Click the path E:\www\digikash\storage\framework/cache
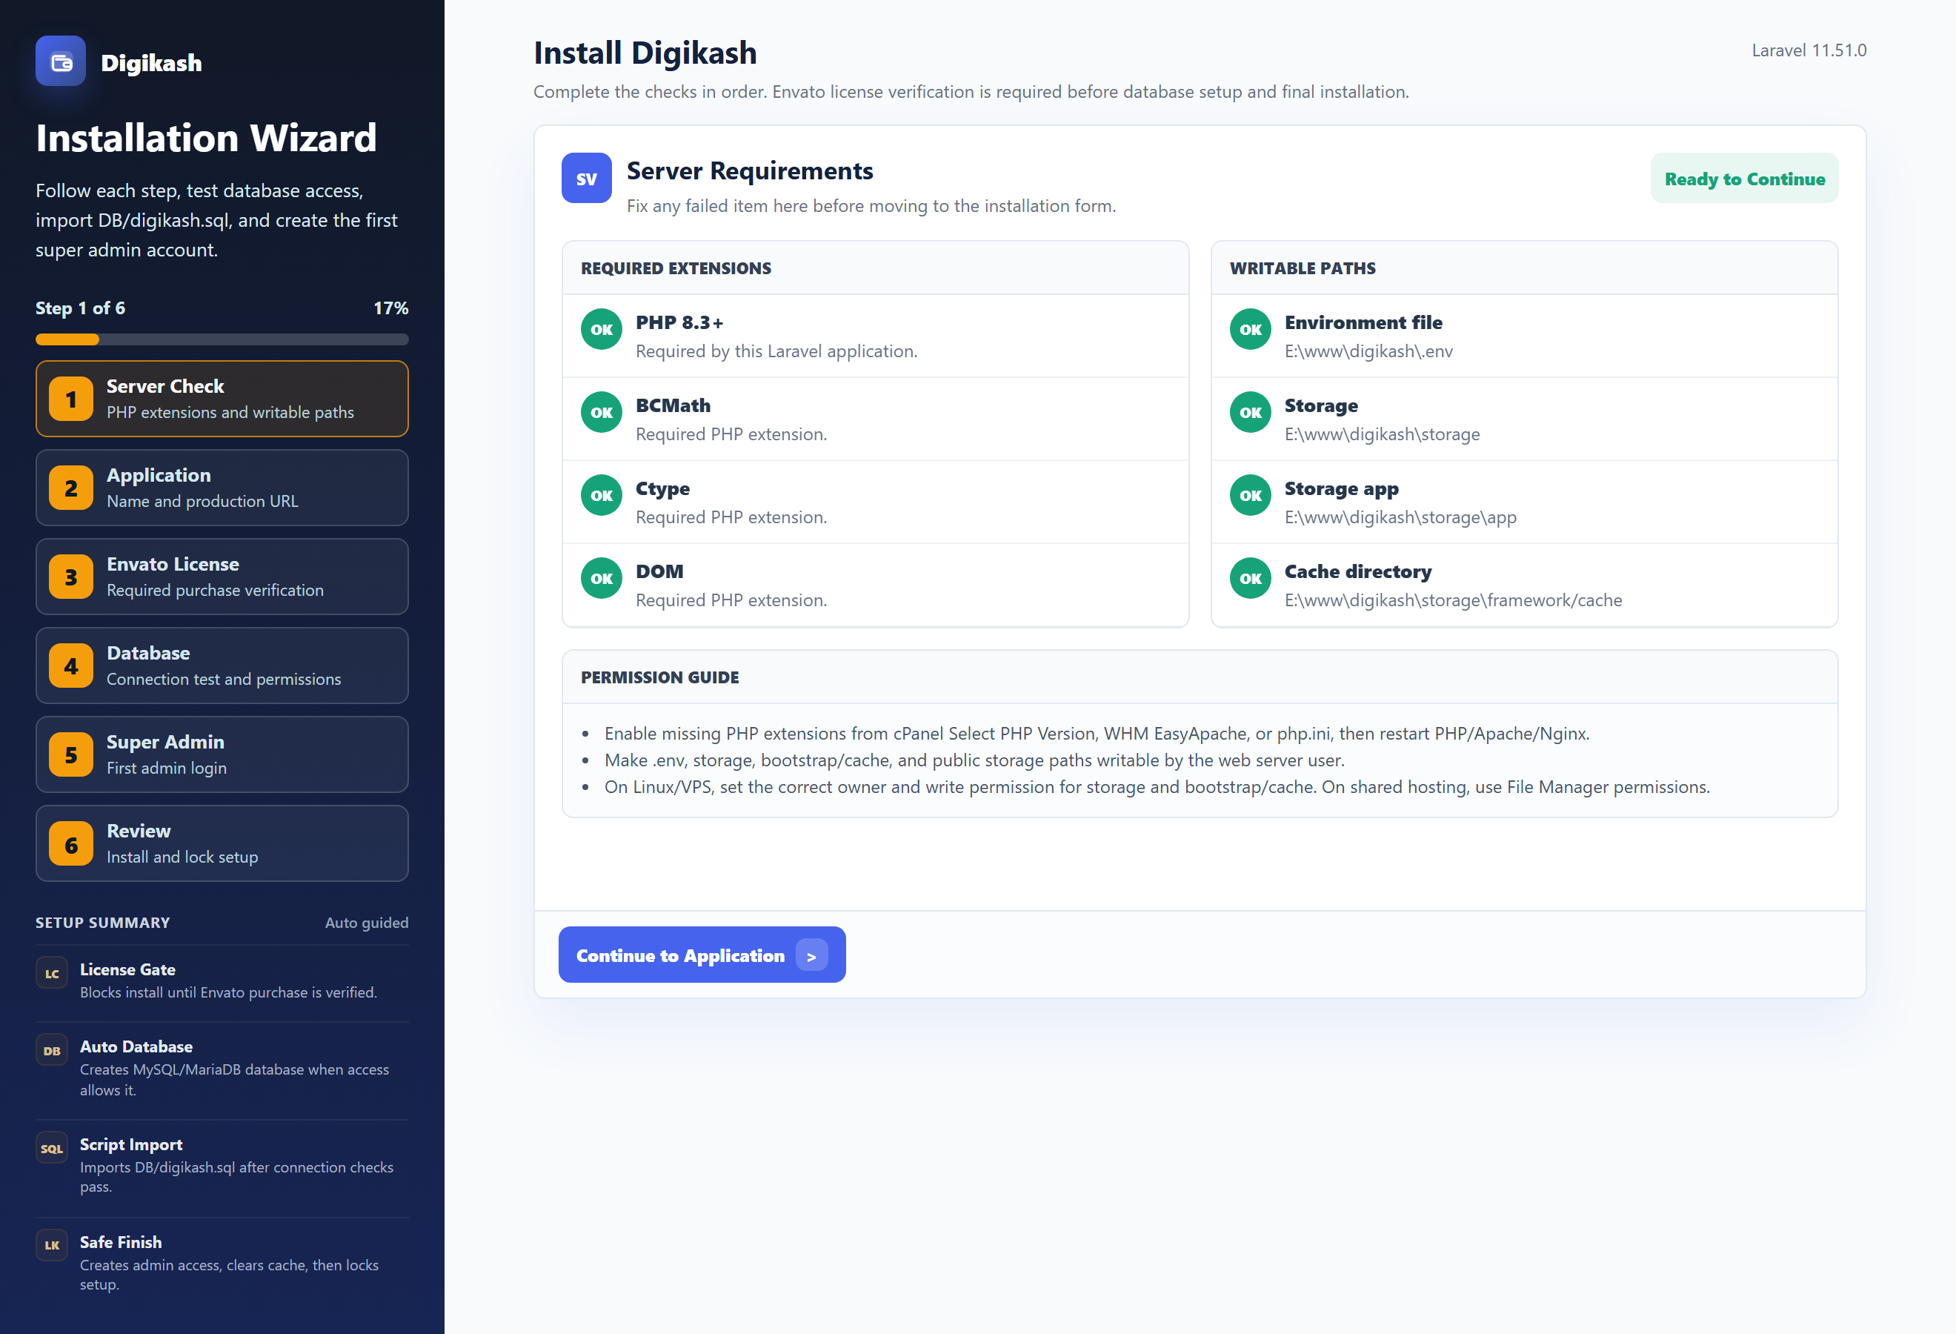The image size is (1956, 1334). pyautogui.click(x=1453, y=600)
